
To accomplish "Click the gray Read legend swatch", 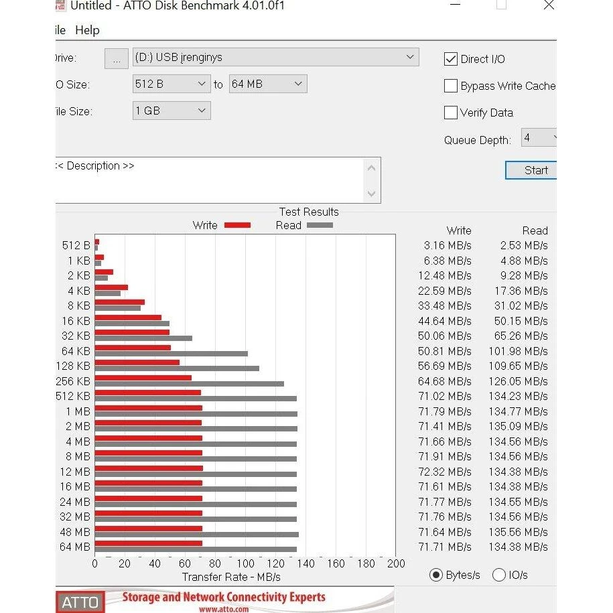I will 320,225.
